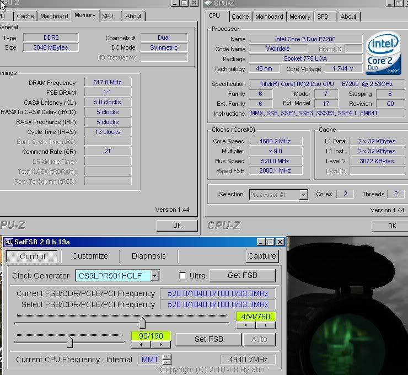Click the FSB:DRAM 1:1 value
Image resolution: width=408 pixels, height=375 pixels.
point(108,92)
